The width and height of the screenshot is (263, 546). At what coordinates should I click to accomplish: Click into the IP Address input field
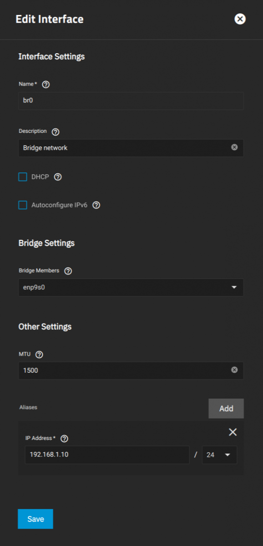(x=107, y=455)
